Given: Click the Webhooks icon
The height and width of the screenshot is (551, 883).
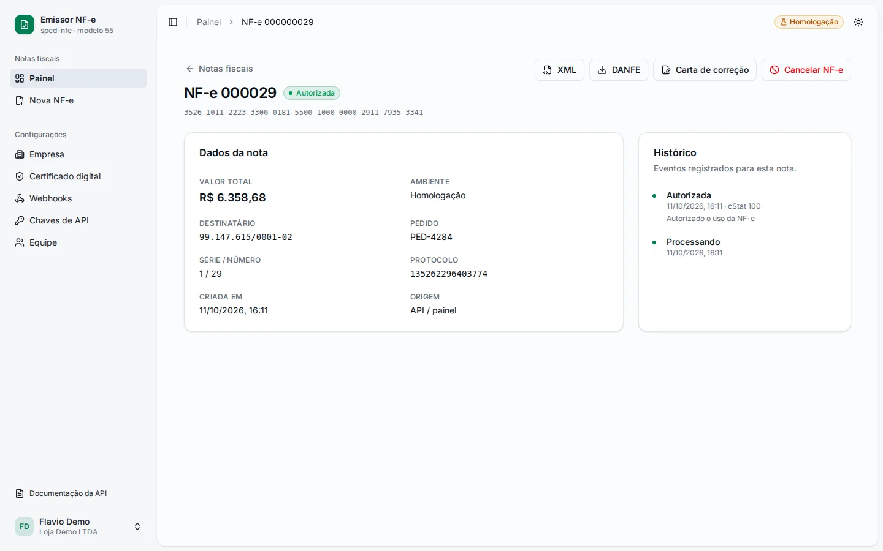Looking at the screenshot, I should pos(20,198).
